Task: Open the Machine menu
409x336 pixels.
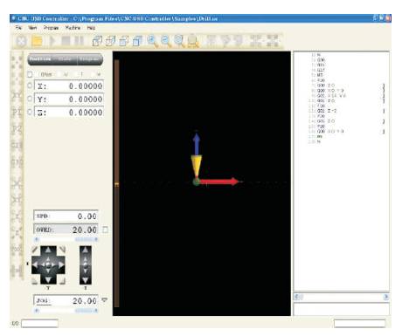Action: point(73,28)
